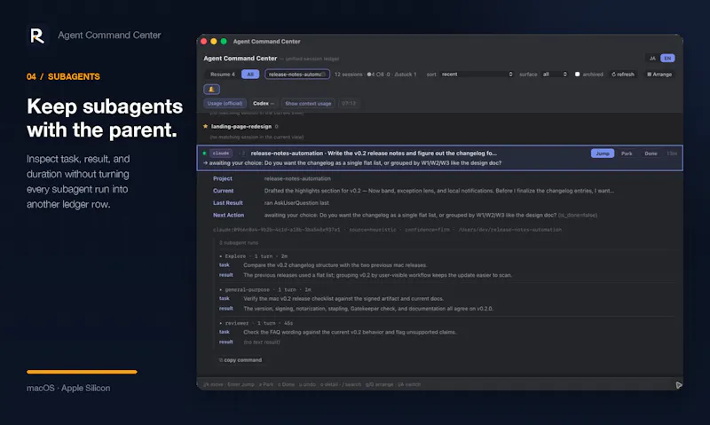Screen dimensions: 710x425
Task: Click the 'macOS · Apple Silicon' caption
Action: pyautogui.click(x=68, y=389)
